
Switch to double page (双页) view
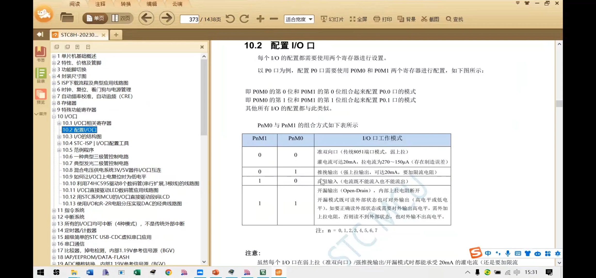click(x=121, y=18)
